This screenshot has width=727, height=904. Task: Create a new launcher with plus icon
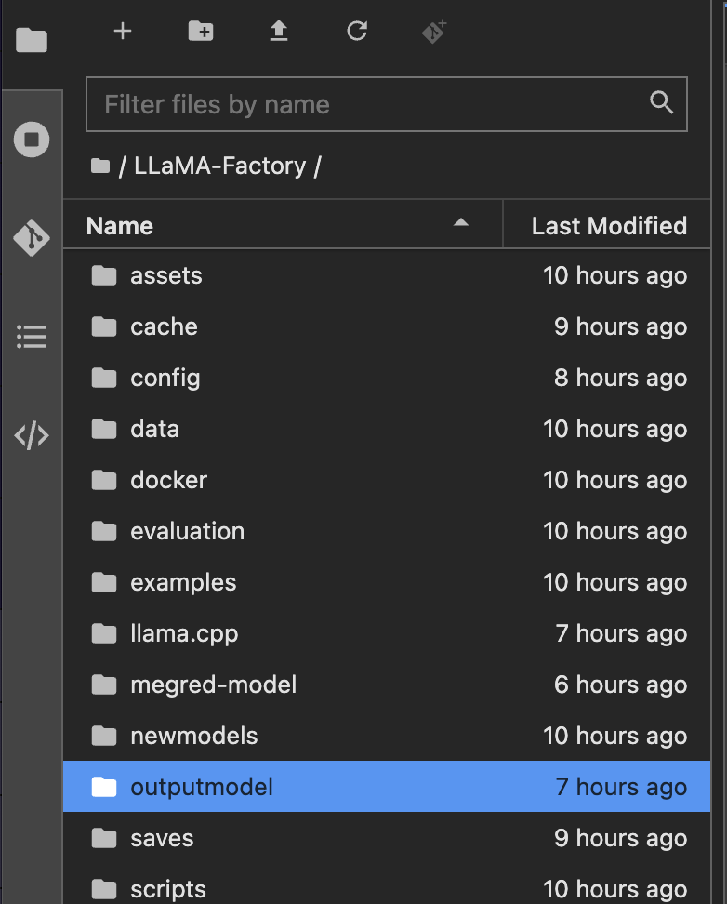tap(122, 31)
